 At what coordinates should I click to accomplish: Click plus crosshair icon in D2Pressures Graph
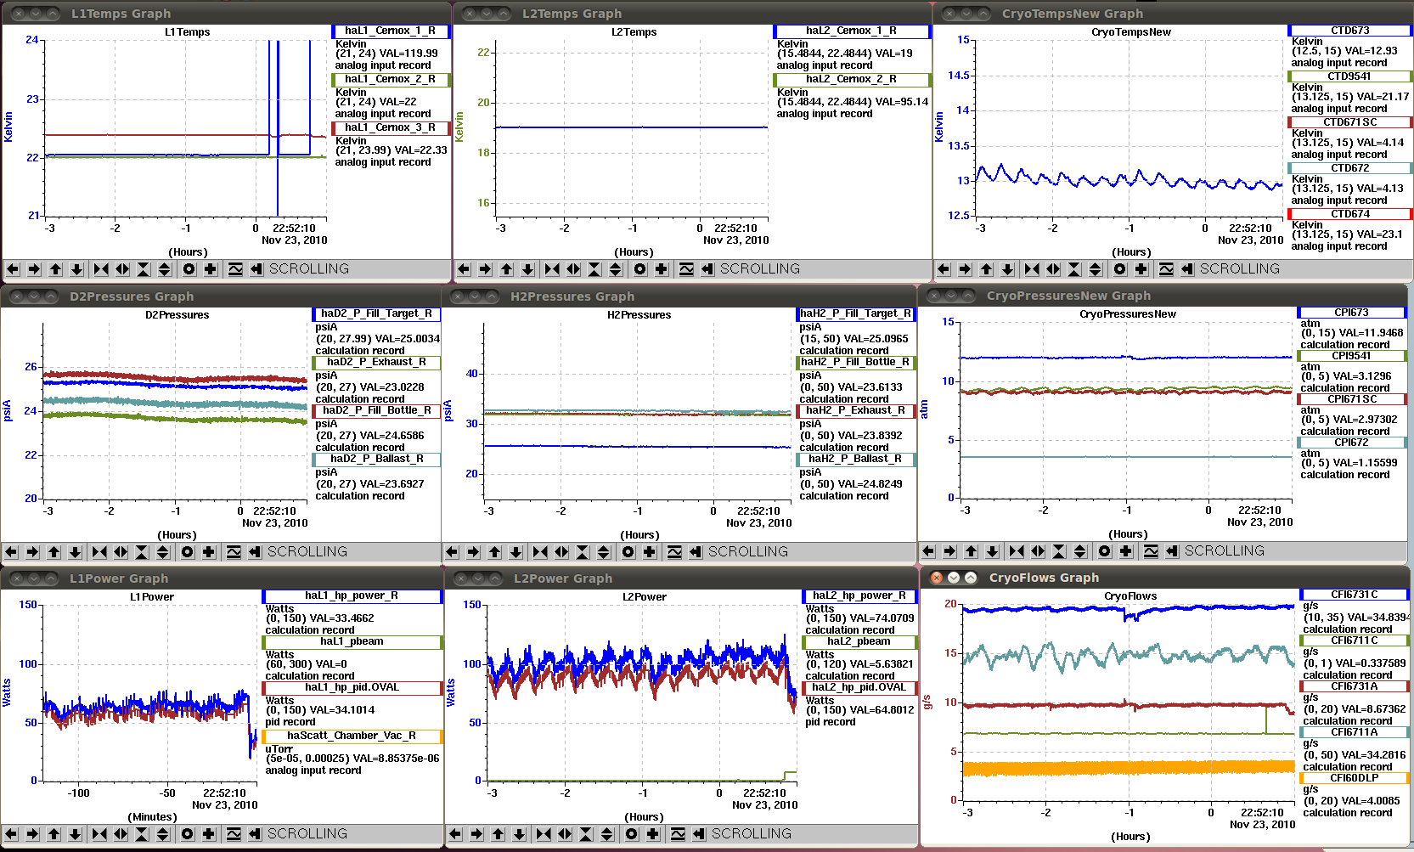click(x=209, y=552)
